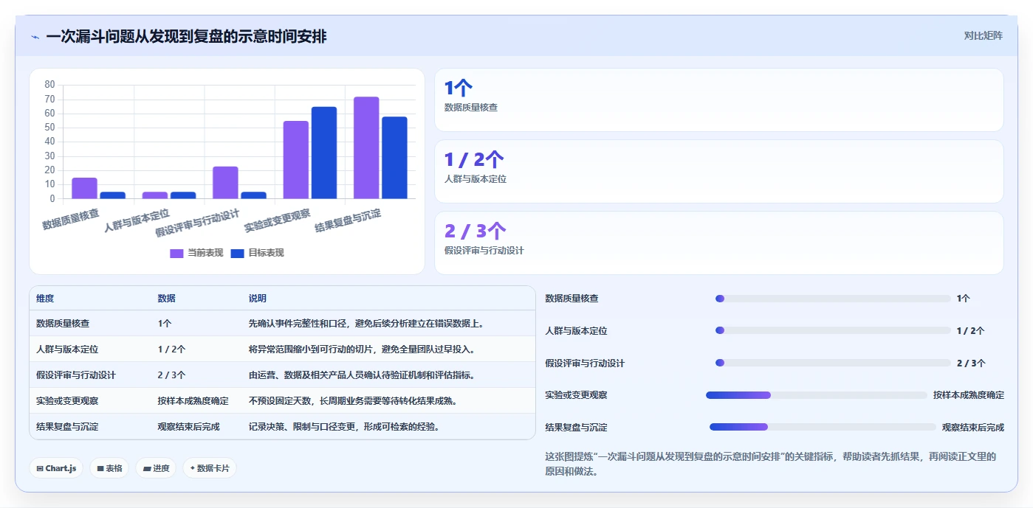Image resolution: width=1033 pixels, height=508 pixels.
Task: Click the description starting 记录决策、限制与口径变更
Action: coord(344,427)
